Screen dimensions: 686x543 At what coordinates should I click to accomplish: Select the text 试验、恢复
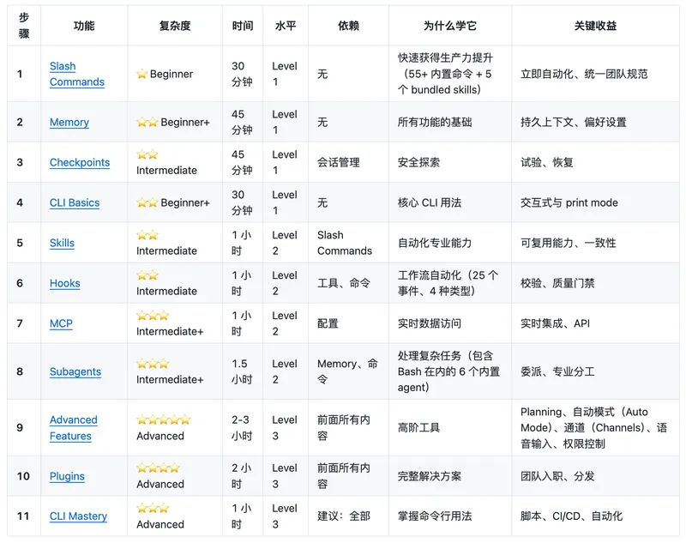coord(547,162)
